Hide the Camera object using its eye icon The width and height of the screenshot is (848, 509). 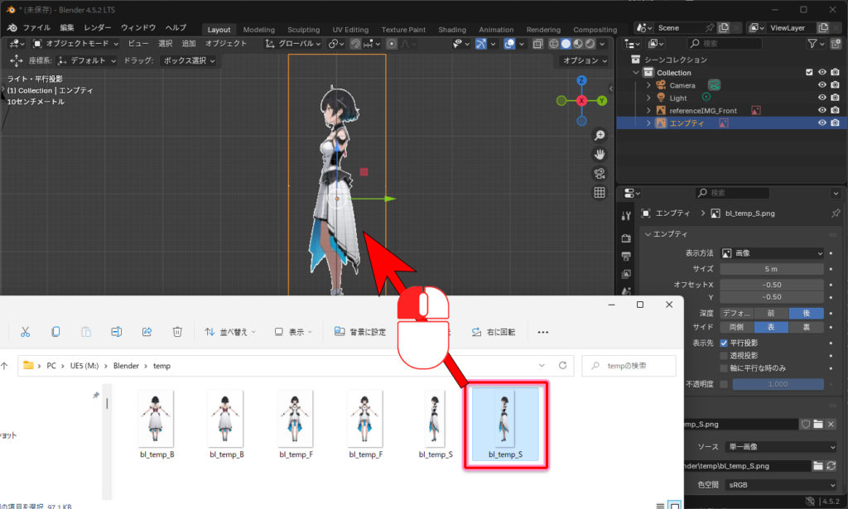pos(822,85)
